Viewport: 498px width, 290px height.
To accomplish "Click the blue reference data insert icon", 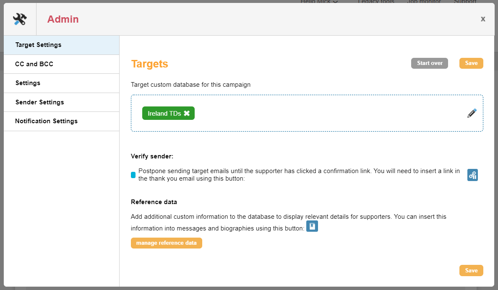I will pos(312,226).
